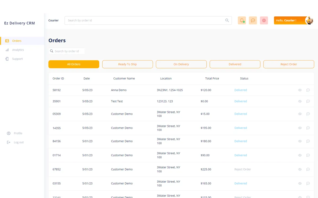View order 84156 with eye icon
Image resolution: width=318 pixels, height=198 pixels.
click(300, 141)
